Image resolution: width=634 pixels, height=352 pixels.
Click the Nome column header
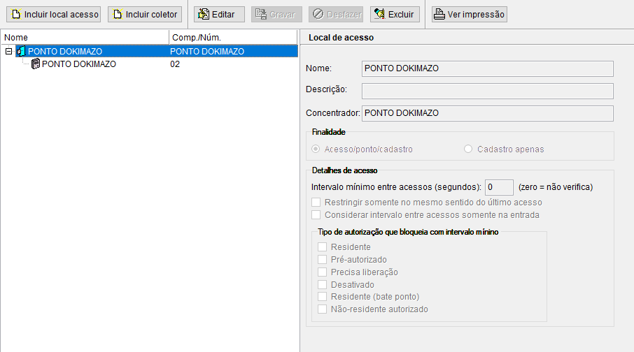tap(84, 36)
